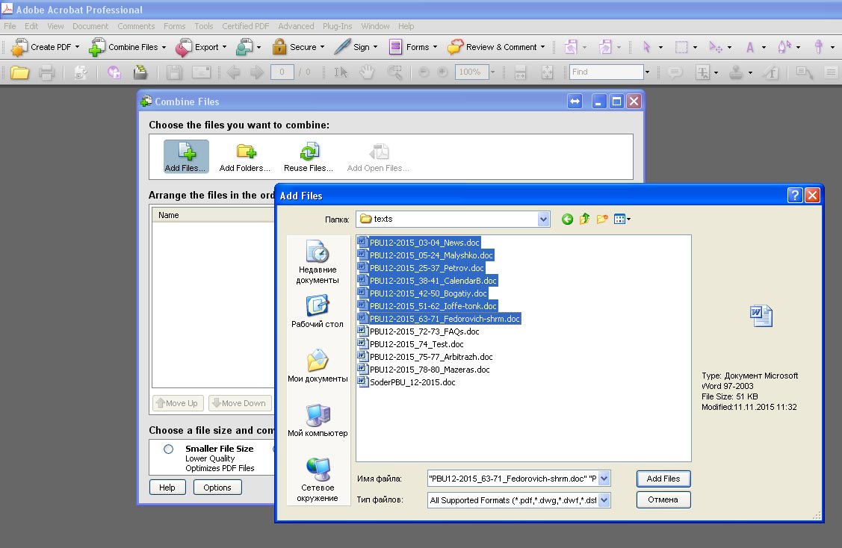Screen dimensions: 842x548
Task: Click Print icon in Acrobat toolbar
Action: coord(47,72)
